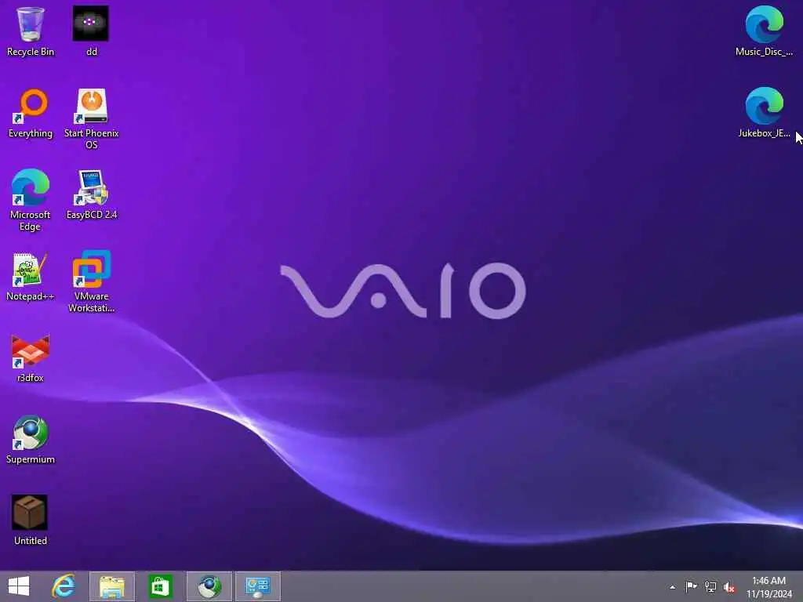Open the network status tray icon

(x=710, y=586)
